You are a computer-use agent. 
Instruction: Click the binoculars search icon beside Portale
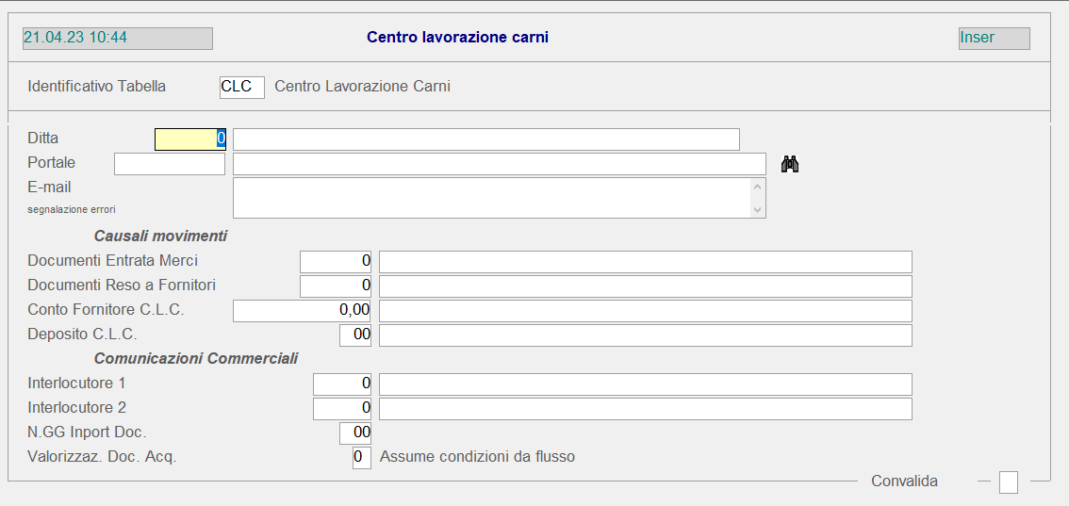coord(790,165)
